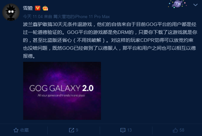This screenshot has width=202, height=136.
Task: Click the comment speech bubble icon
Action: [123, 130]
